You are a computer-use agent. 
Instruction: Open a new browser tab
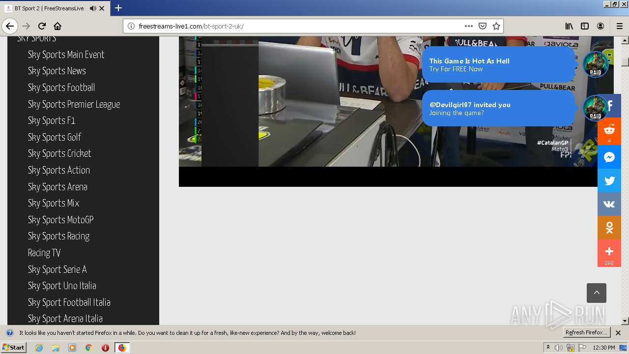point(118,8)
